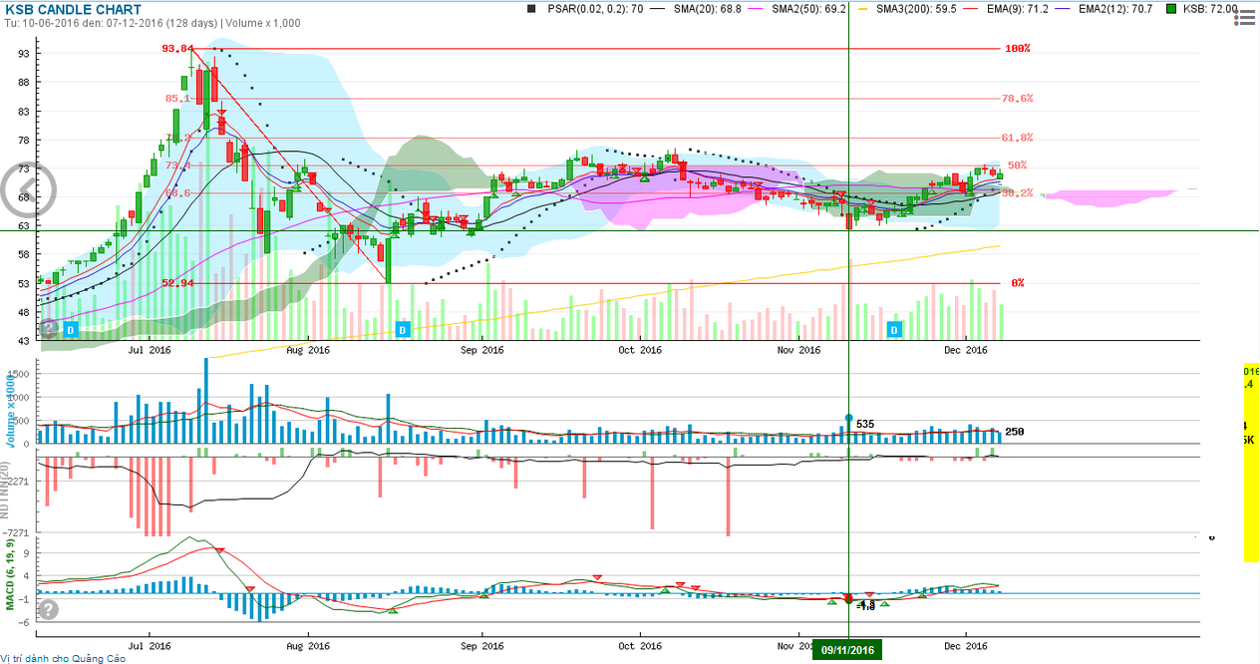
Task: Click the 0% Fibonacci level label
Action: pyautogui.click(x=1018, y=283)
